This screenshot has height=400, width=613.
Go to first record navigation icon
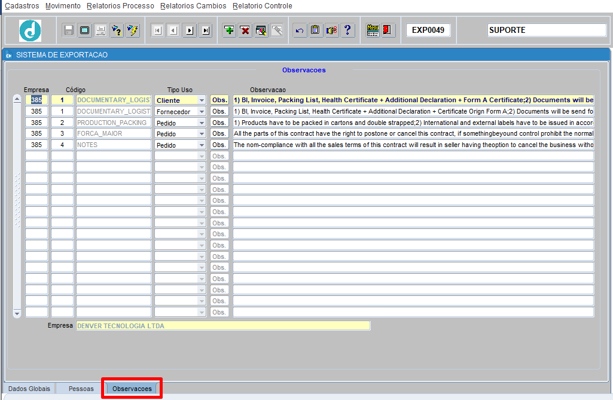(157, 30)
